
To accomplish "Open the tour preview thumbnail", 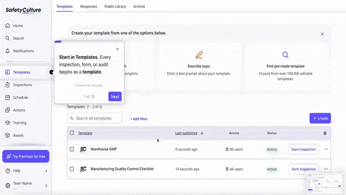I will 325,184.
